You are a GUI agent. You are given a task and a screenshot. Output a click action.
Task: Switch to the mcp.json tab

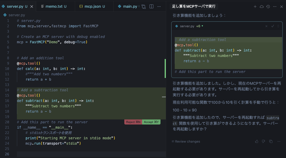[x=93, y=6]
